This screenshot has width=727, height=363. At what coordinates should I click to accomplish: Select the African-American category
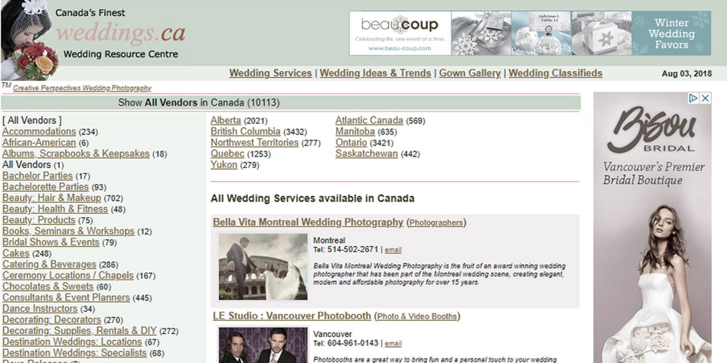39,143
